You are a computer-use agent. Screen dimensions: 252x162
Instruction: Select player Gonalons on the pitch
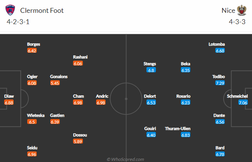[x=59, y=76]
